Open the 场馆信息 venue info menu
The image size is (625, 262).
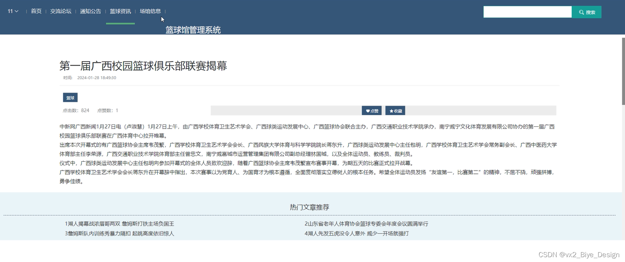pyautogui.click(x=150, y=11)
